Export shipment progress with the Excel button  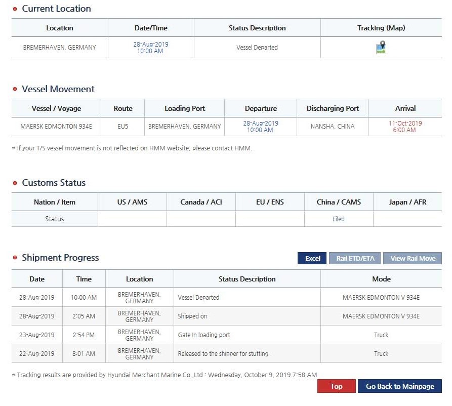pos(312,258)
